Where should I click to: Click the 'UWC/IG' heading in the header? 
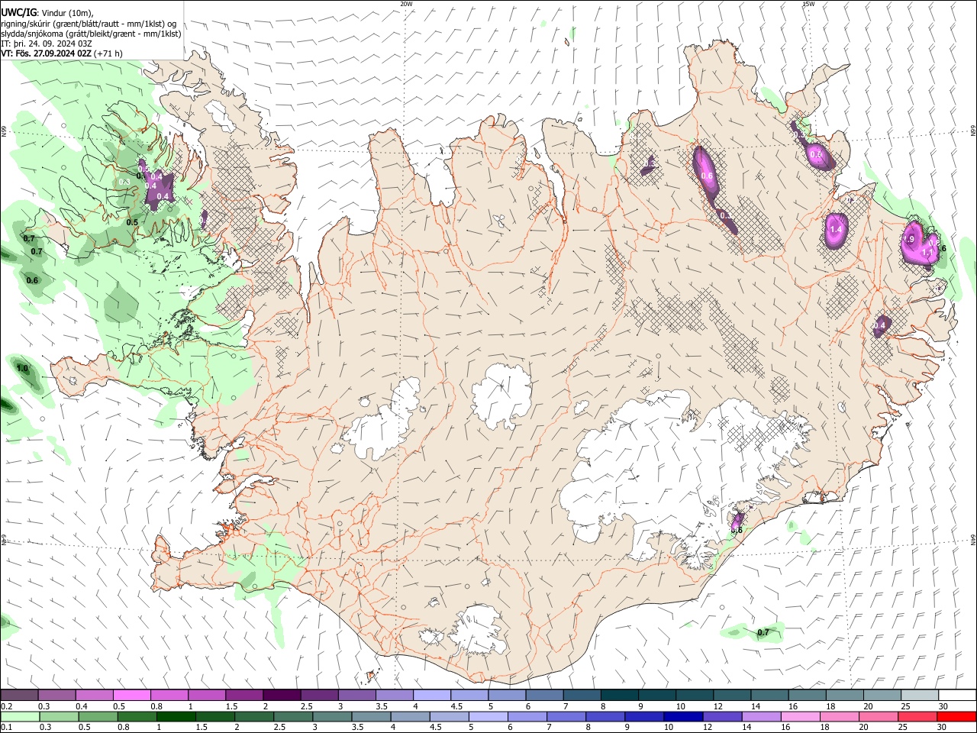point(18,13)
